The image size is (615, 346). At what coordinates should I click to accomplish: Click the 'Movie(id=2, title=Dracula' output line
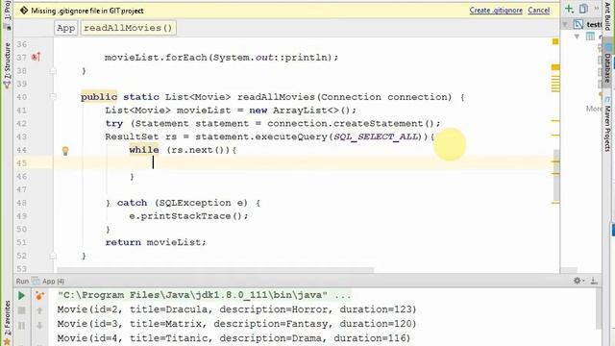tap(237, 309)
